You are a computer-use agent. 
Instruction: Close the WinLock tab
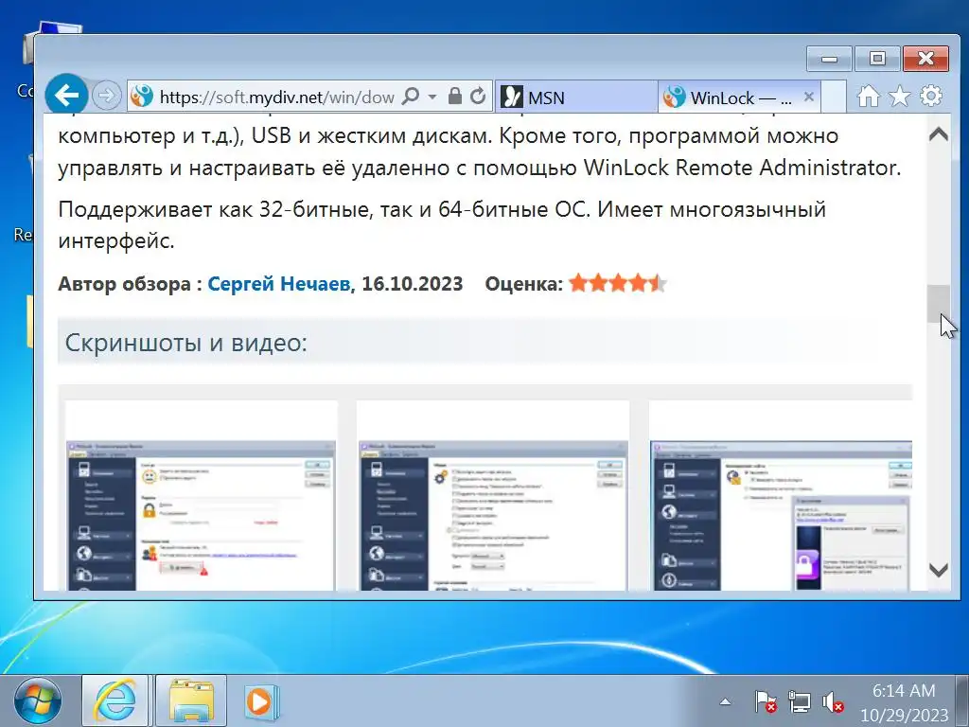pyautogui.click(x=808, y=97)
